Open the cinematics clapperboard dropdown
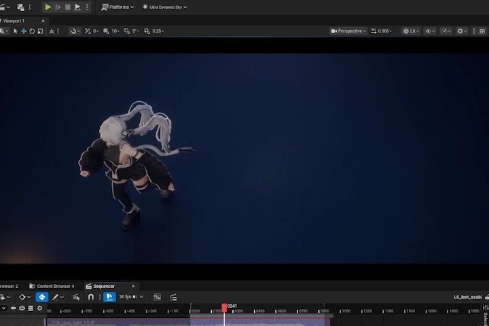 (x=5, y=7)
